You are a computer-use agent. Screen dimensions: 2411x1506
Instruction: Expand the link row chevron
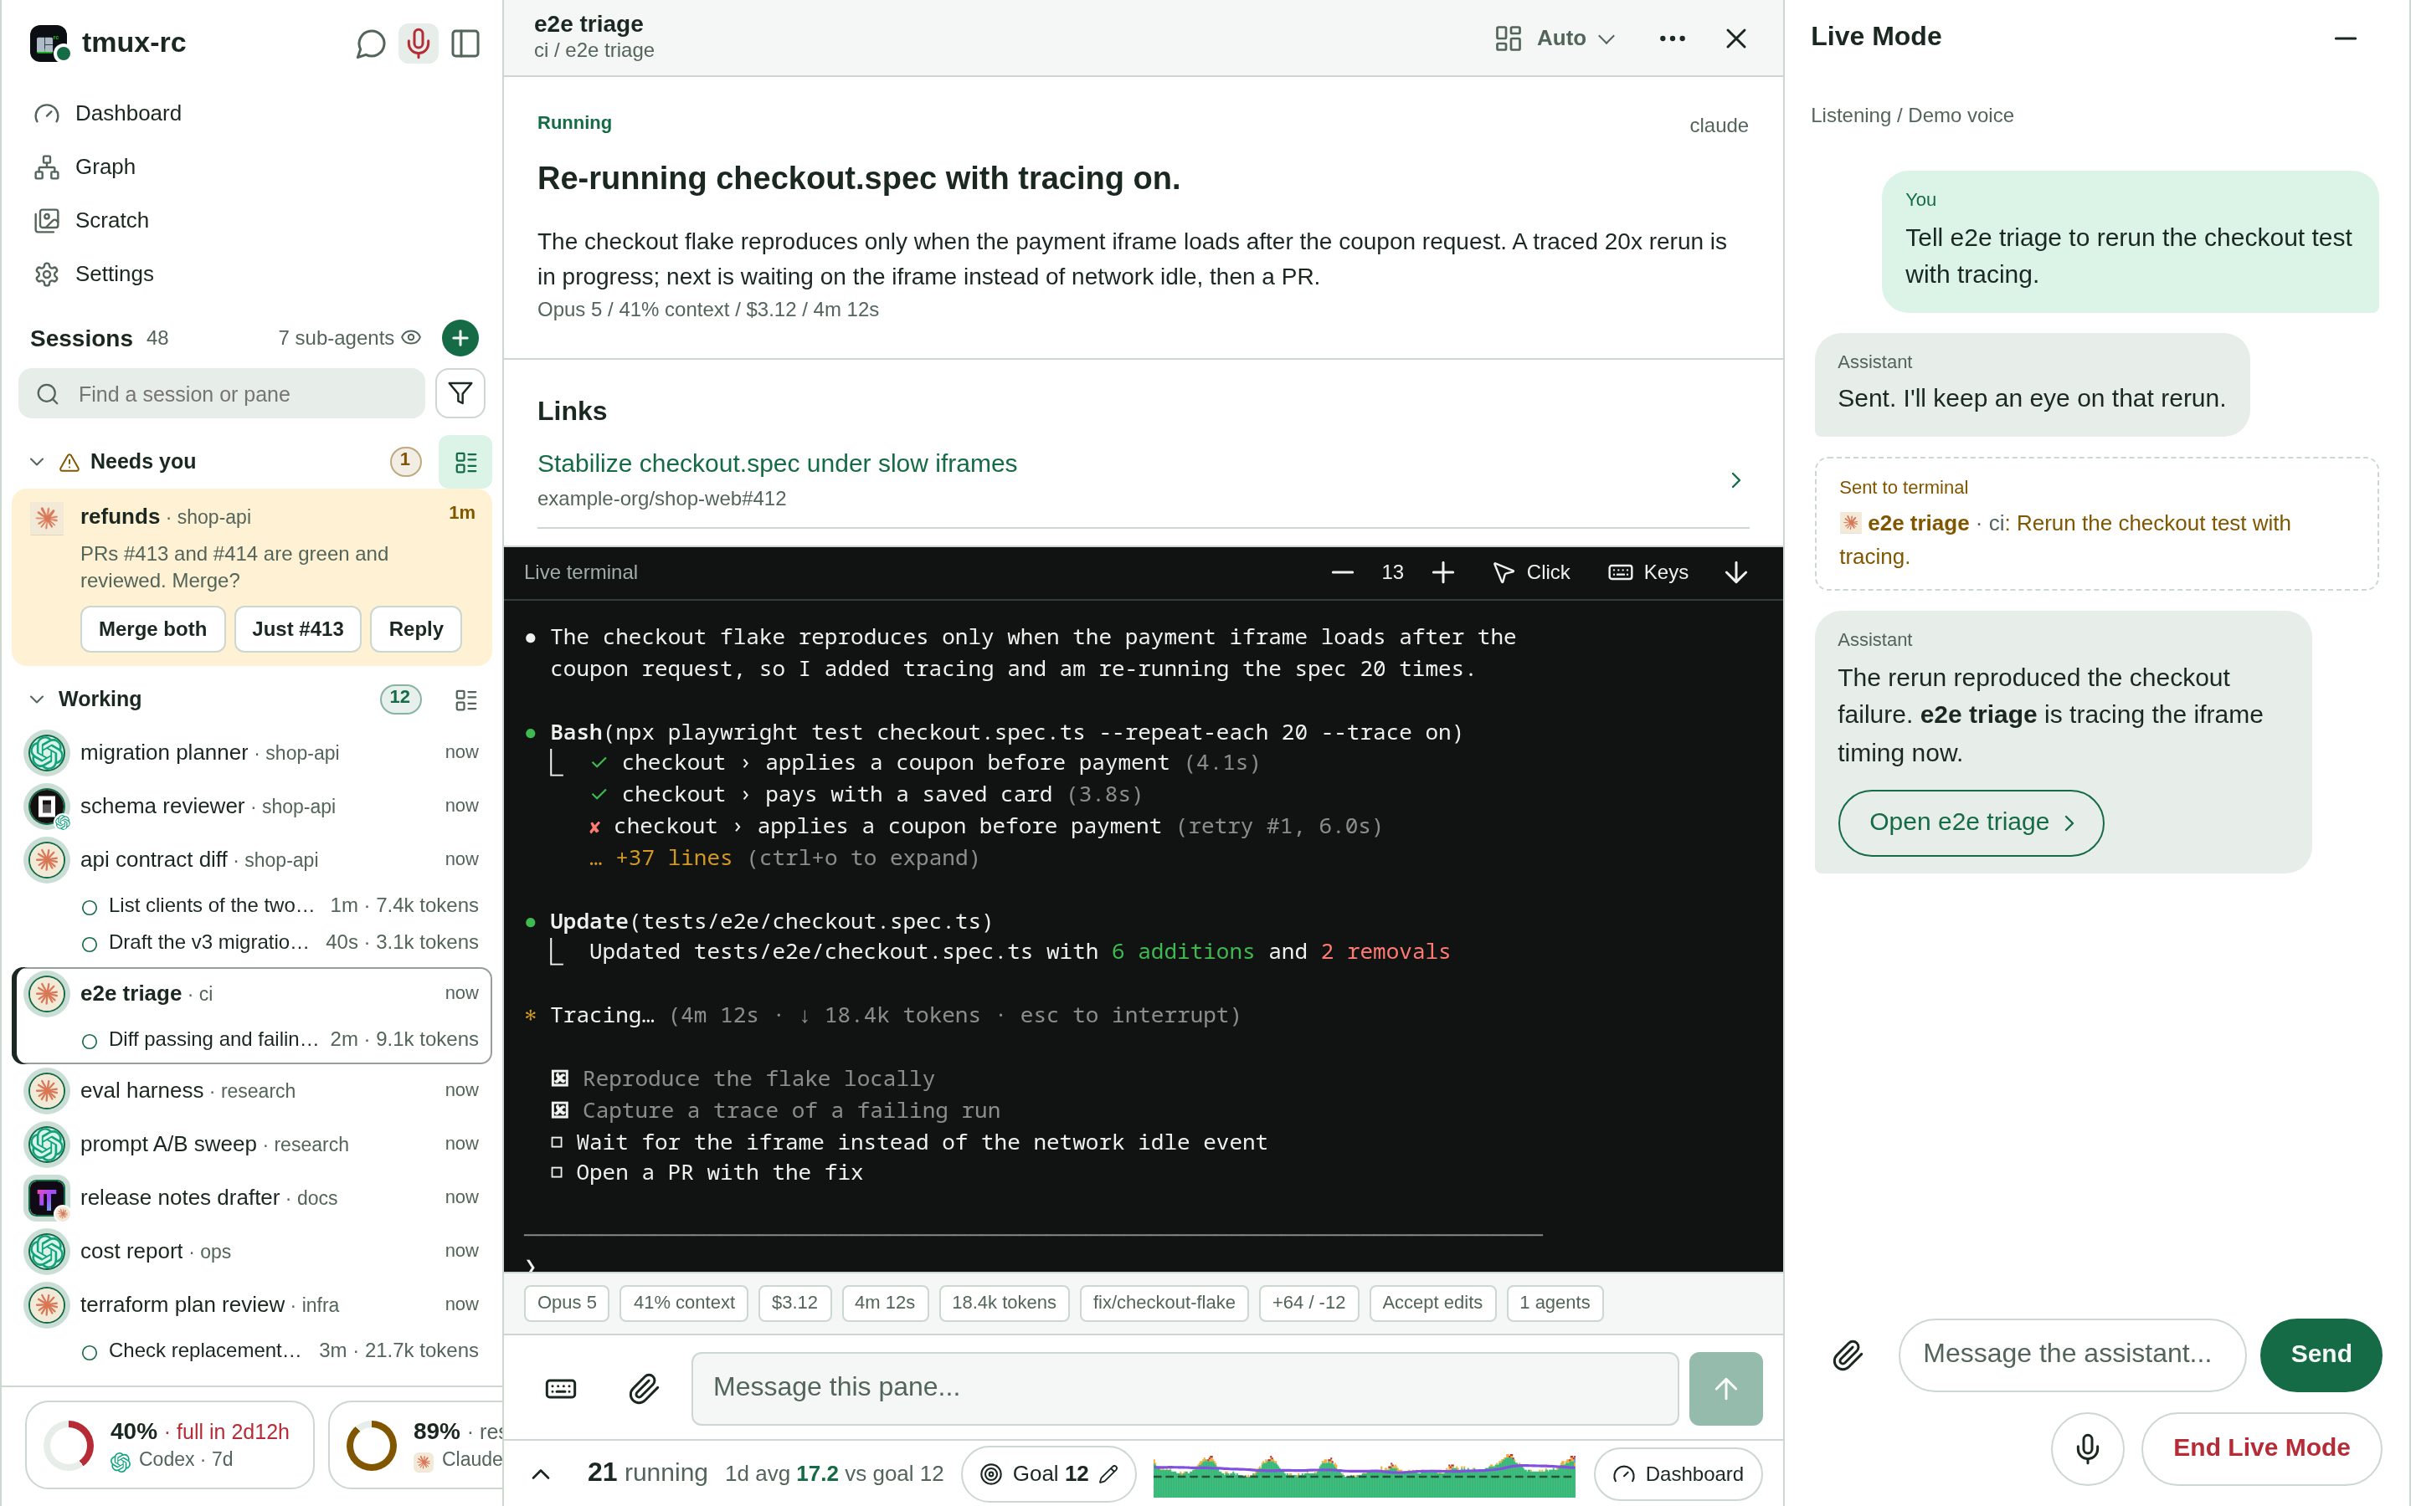tap(1735, 480)
